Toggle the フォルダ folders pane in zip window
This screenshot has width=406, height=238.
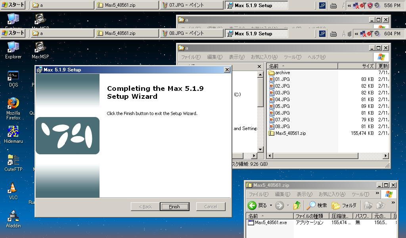coord(344,205)
